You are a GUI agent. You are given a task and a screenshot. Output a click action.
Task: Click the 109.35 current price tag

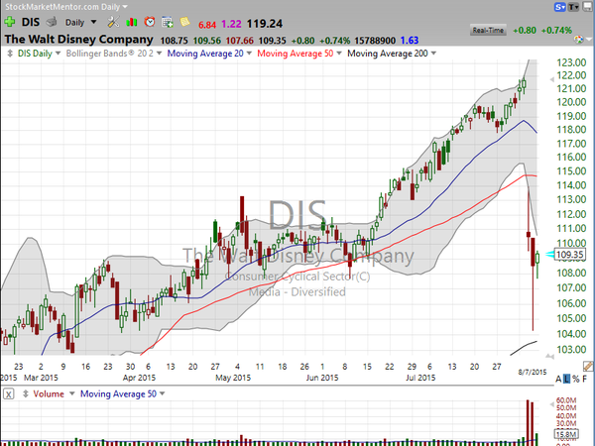(x=569, y=255)
